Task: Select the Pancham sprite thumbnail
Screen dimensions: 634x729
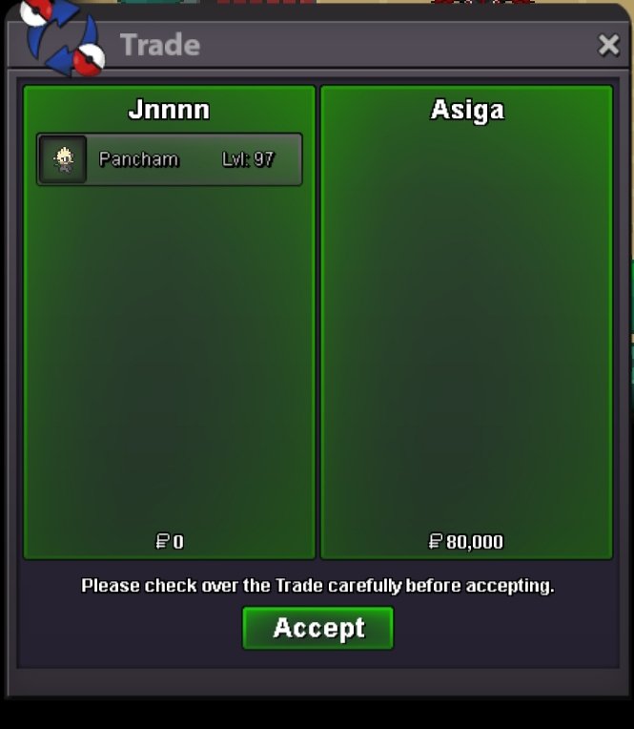Action: (x=63, y=159)
